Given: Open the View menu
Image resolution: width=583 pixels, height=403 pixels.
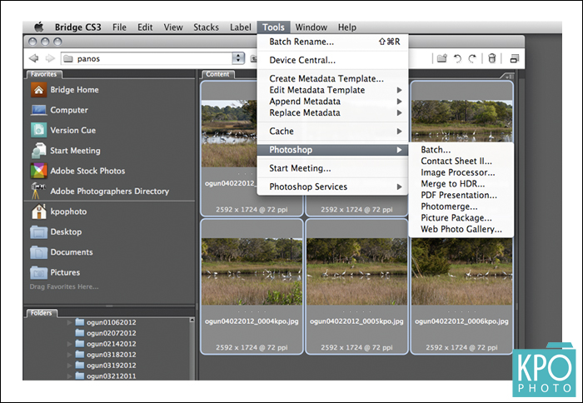Looking at the screenshot, I should pyautogui.click(x=173, y=27).
